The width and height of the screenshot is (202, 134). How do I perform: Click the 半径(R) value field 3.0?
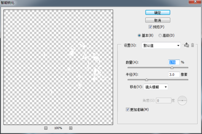coord(174,74)
